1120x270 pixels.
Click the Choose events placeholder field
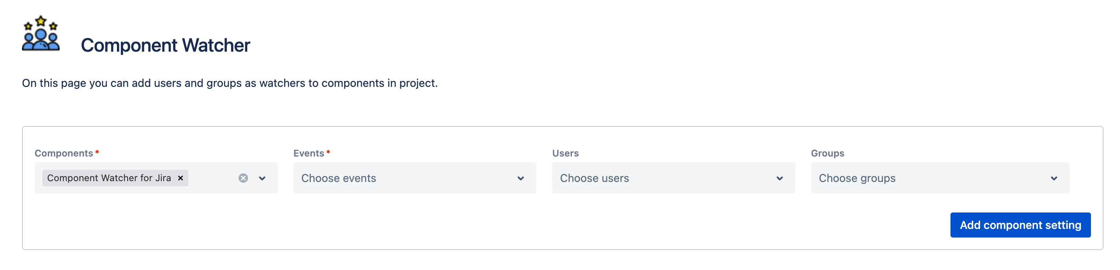[x=415, y=178]
